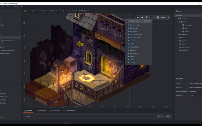The width and height of the screenshot is (202, 126).
Task: Expand the Textures folder
Action: 178,34
